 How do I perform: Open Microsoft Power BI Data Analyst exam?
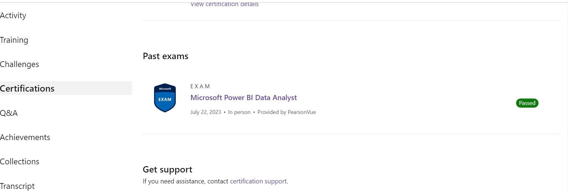[x=243, y=98]
